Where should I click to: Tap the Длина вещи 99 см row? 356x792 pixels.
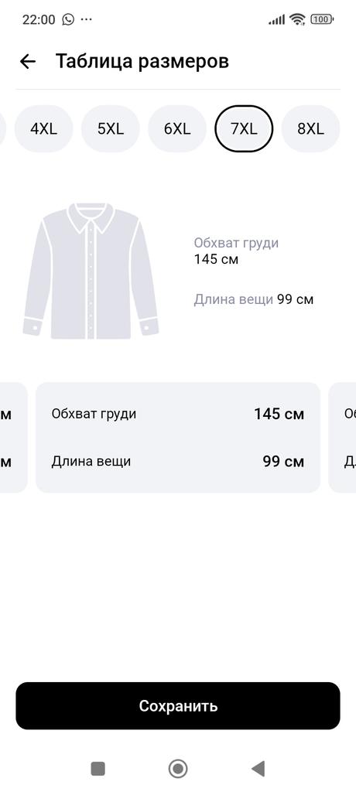point(178,461)
